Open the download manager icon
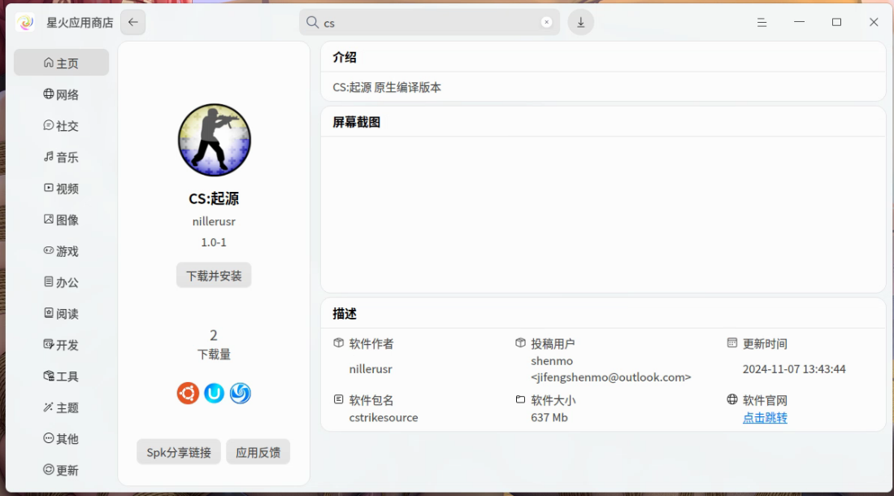 click(x=580, y=22)
